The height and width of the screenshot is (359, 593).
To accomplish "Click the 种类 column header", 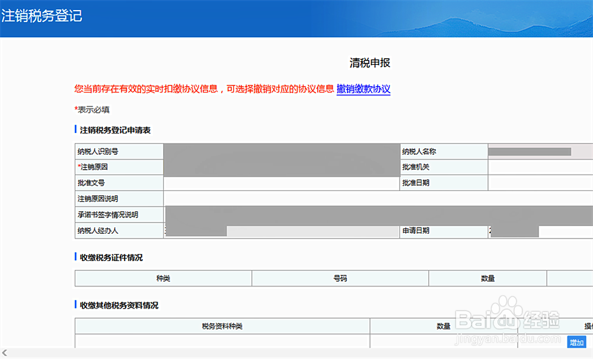I will 164,278.
